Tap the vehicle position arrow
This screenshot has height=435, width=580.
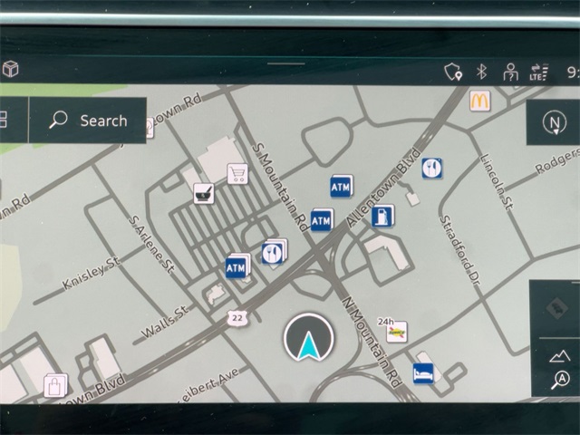pyautogui.click(x=308, y=342)
